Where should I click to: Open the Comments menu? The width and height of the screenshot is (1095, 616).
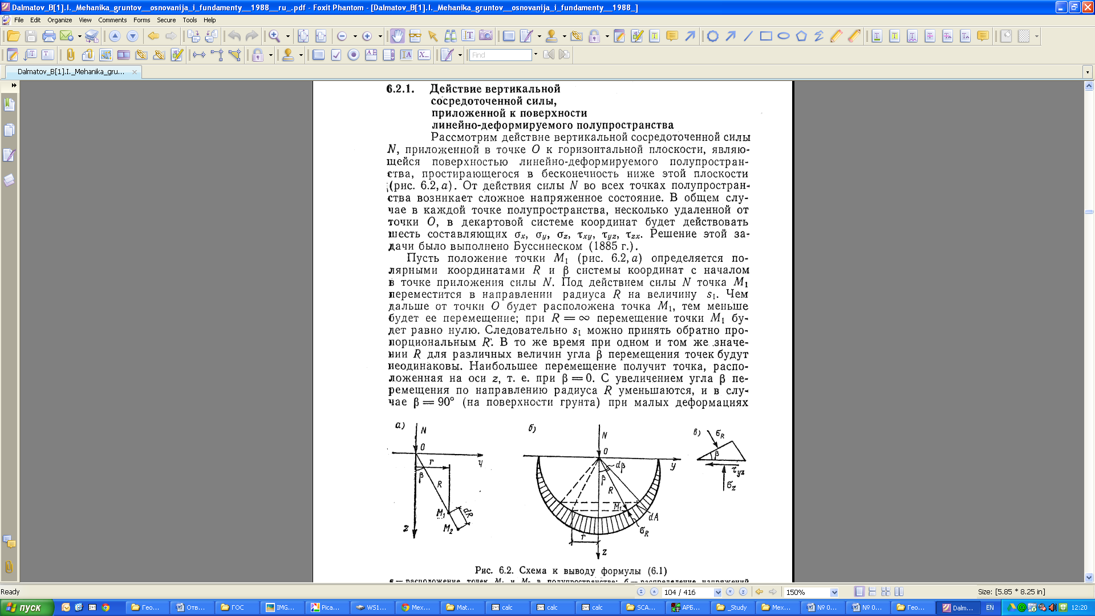[112, 20]
